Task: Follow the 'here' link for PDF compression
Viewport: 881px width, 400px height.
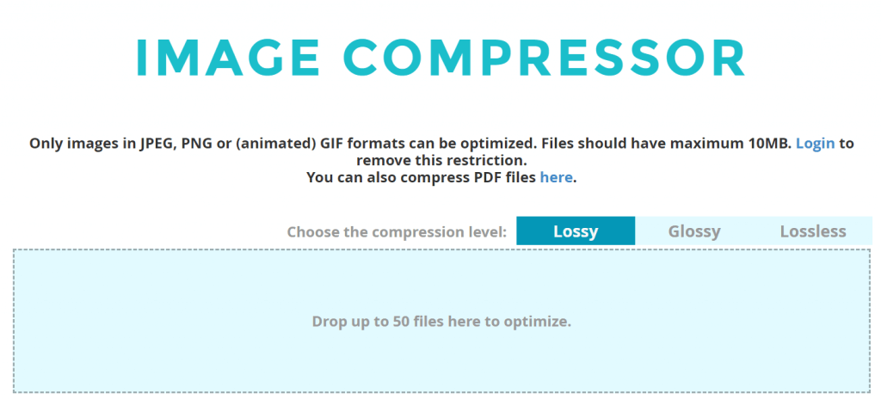Action: click(x=557, y=177)
